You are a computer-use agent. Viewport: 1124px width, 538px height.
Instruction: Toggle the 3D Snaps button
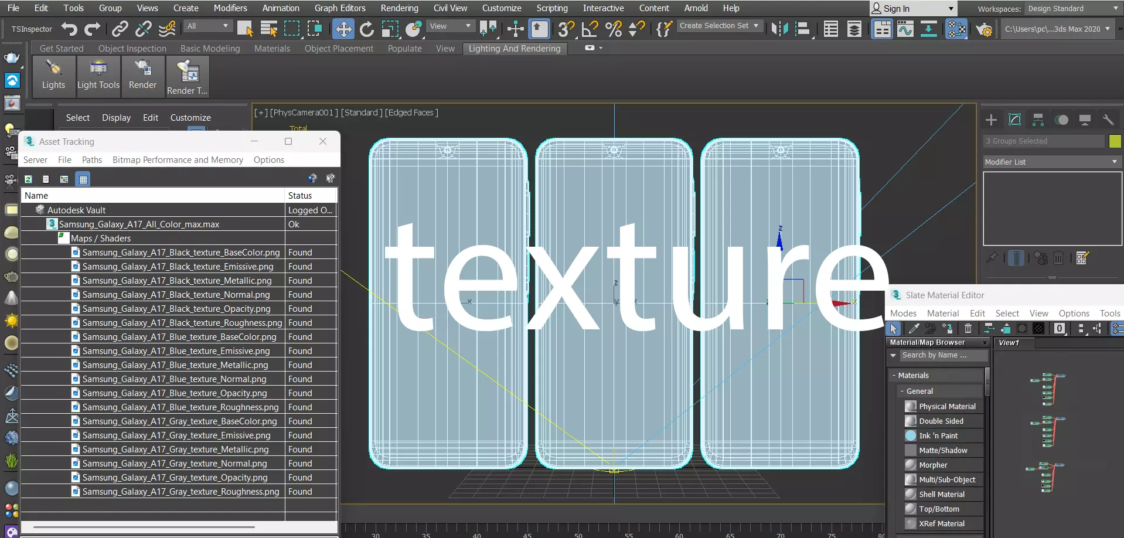(566, 29)
